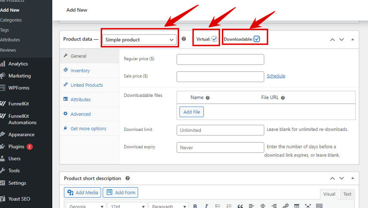The width and height of the screenshot is (368, 208).
Task: Open Tags in sidebar
Action: tap(4, 30)
